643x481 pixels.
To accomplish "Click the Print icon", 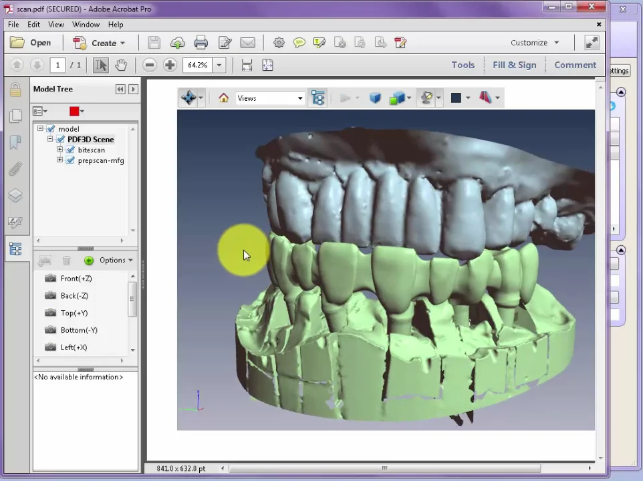I will 201,43.
